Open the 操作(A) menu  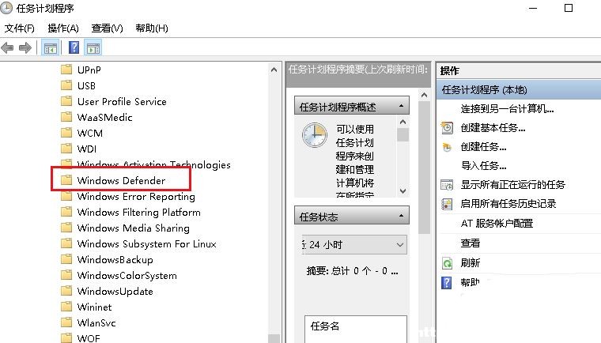point(62,28)
